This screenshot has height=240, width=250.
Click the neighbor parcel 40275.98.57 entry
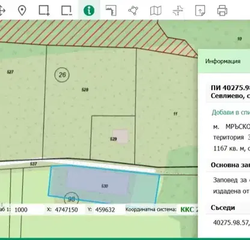click(x=231, y=223)
